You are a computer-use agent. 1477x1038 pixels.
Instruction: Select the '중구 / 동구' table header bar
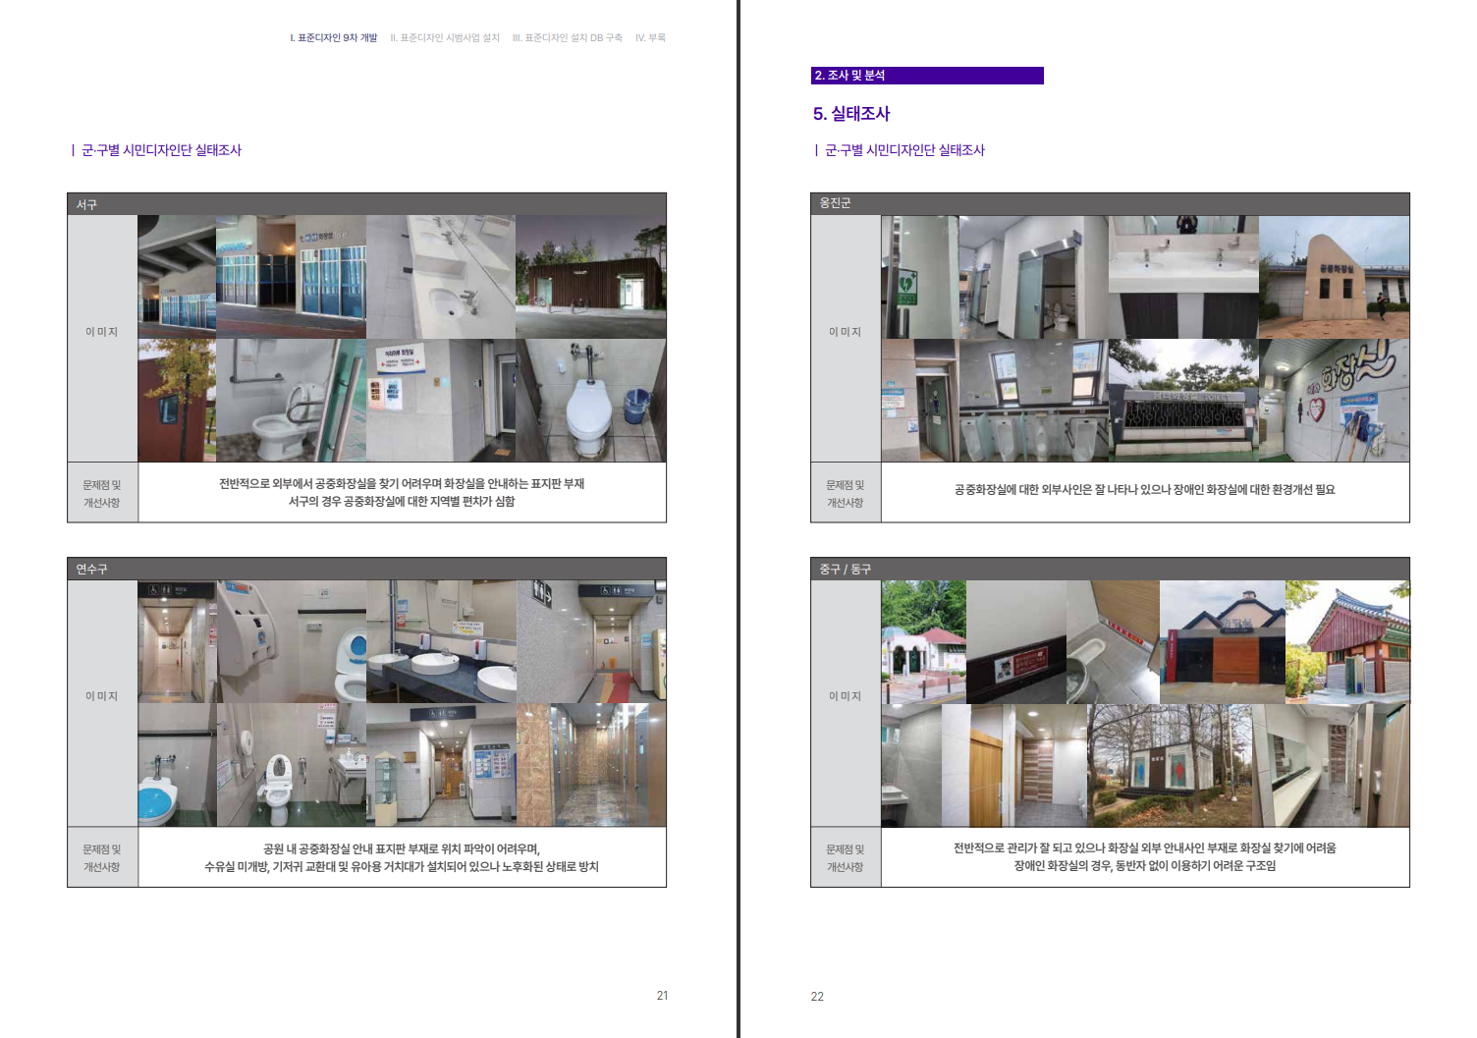pyautogui.click(x=1110, y=569)
